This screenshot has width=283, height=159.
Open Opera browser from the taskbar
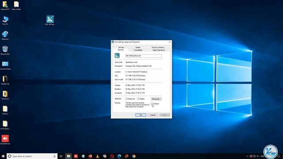[x=112, y=156]
